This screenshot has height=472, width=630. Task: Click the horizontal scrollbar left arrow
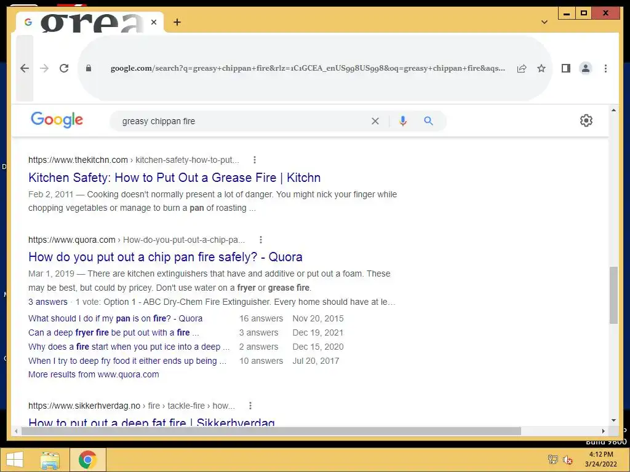pos(16,431)
